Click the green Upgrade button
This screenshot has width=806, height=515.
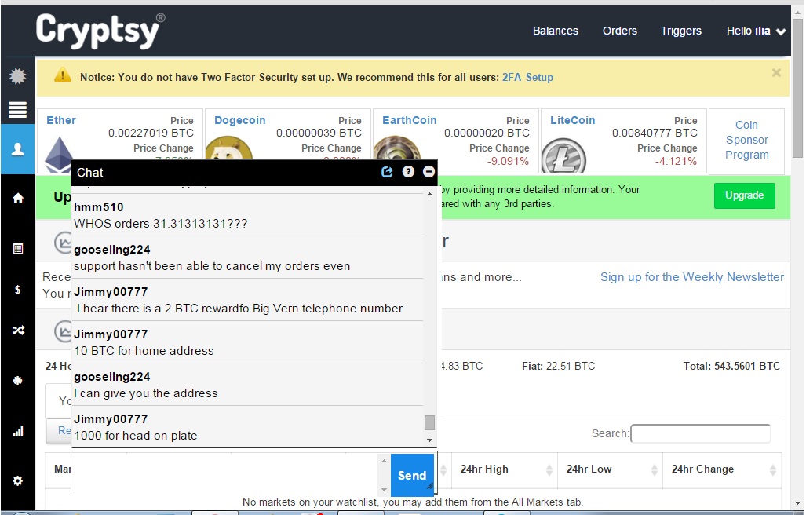(x=744, y=195)
